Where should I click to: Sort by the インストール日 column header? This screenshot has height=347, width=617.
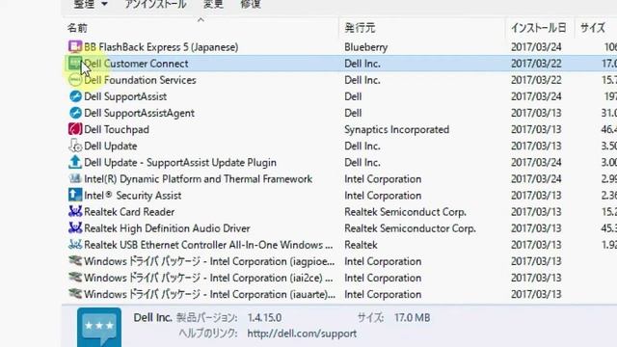538,28
